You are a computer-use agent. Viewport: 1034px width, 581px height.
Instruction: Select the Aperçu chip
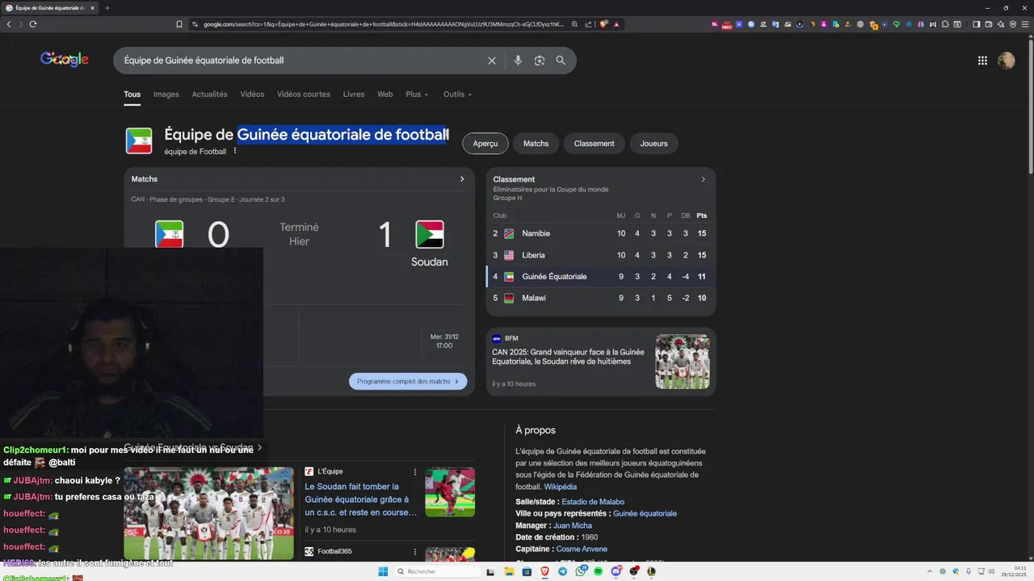[x=485, y=144]
